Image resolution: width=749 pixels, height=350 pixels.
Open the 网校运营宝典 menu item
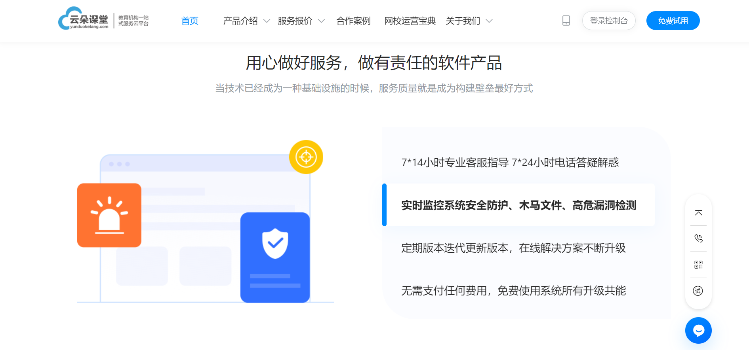coord(410,21)
